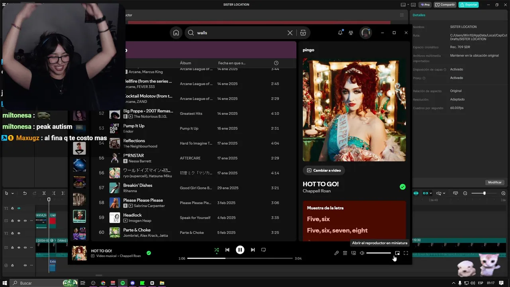Open CapCut hamburger menu above Spotify window

pos(402,15)
